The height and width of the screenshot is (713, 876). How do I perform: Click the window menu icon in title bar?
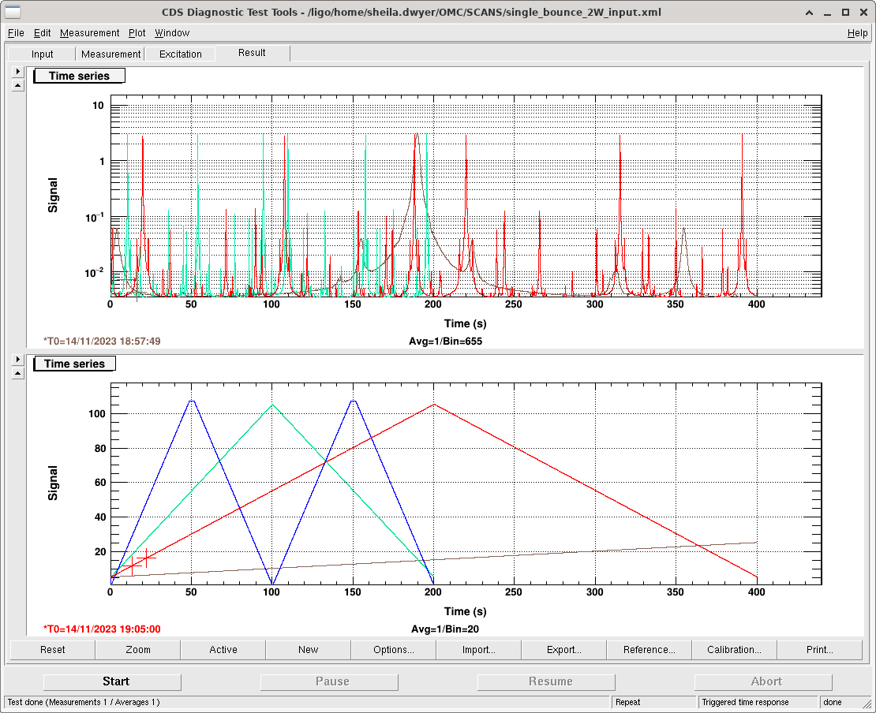tap(12, 12)
